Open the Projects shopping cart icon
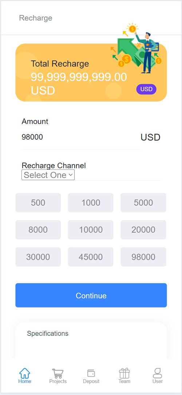 [x=58, y=373]
